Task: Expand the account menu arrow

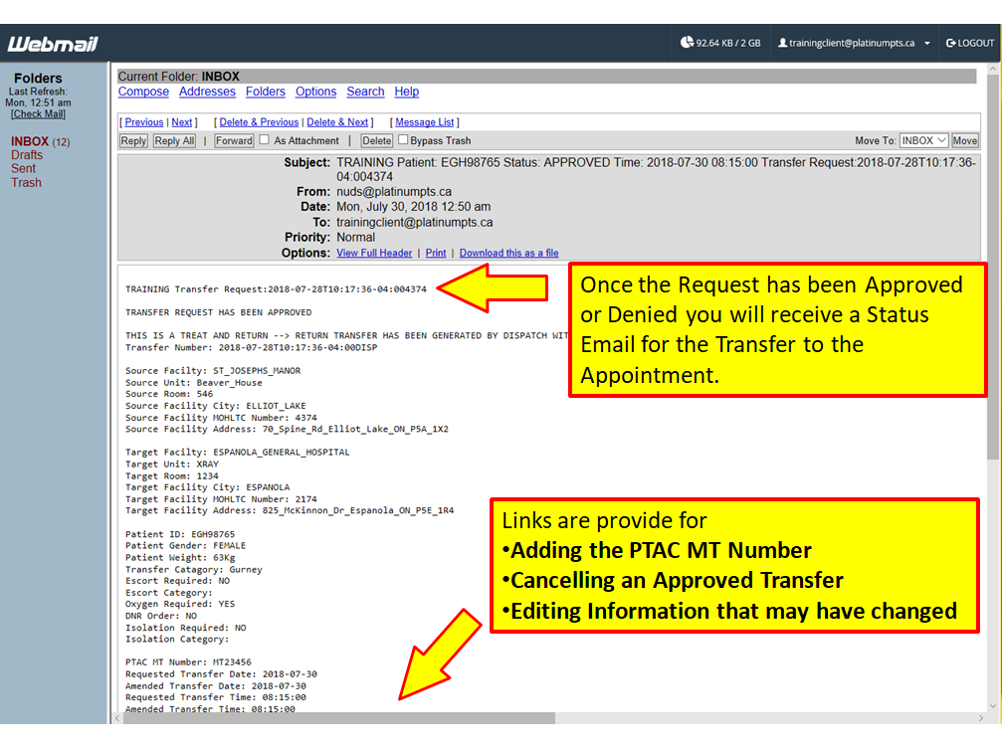Action: coord(927,44)
